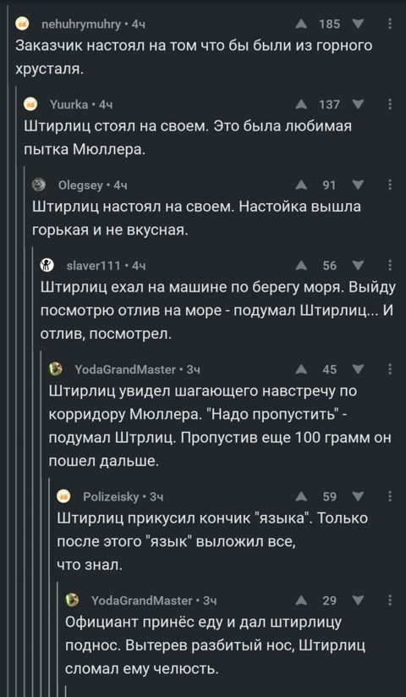Click Olegsey's avatar picture
Viewport: 406px width, 697px height.
pyautogui.click(x=40, y=185)
